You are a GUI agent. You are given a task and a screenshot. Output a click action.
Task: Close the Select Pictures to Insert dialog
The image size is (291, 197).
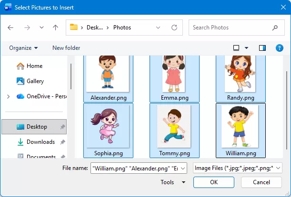tap(283, 8)
